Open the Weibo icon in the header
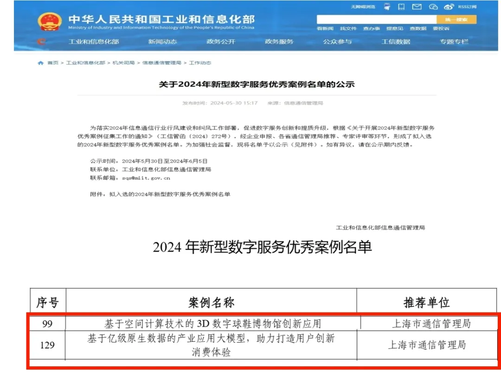501x377 pixels. 449,6
